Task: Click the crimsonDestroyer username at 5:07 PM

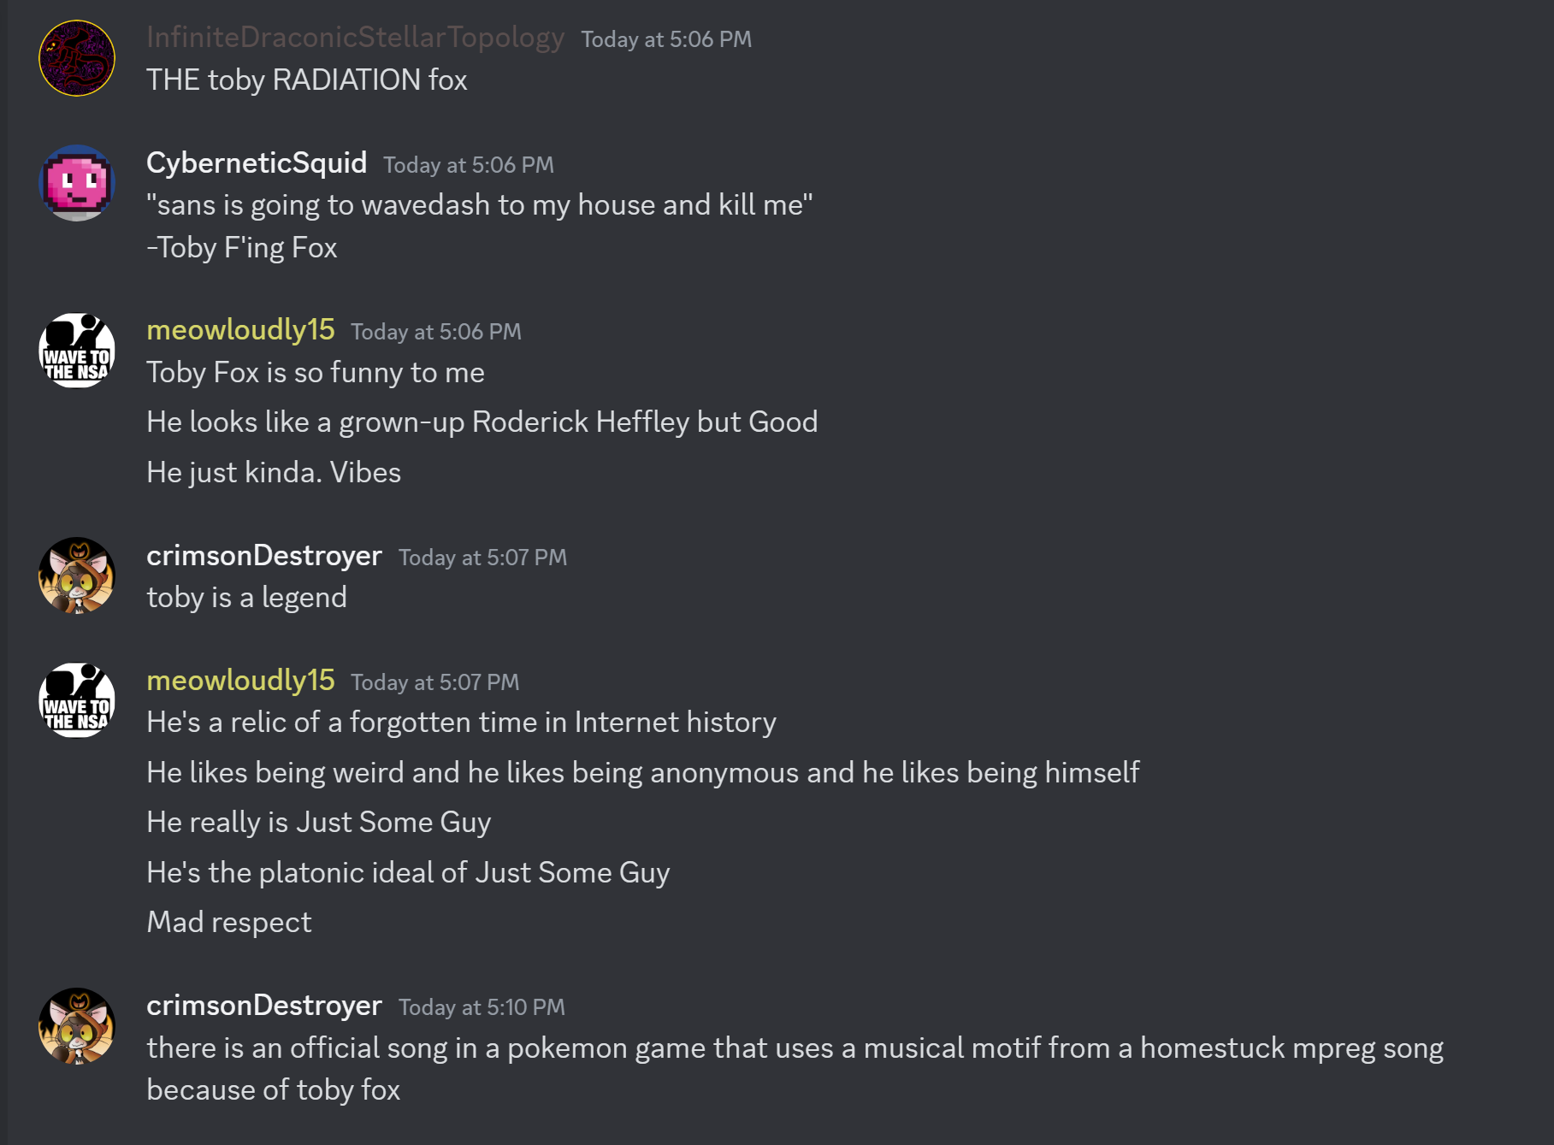Action: pos(263,556)
